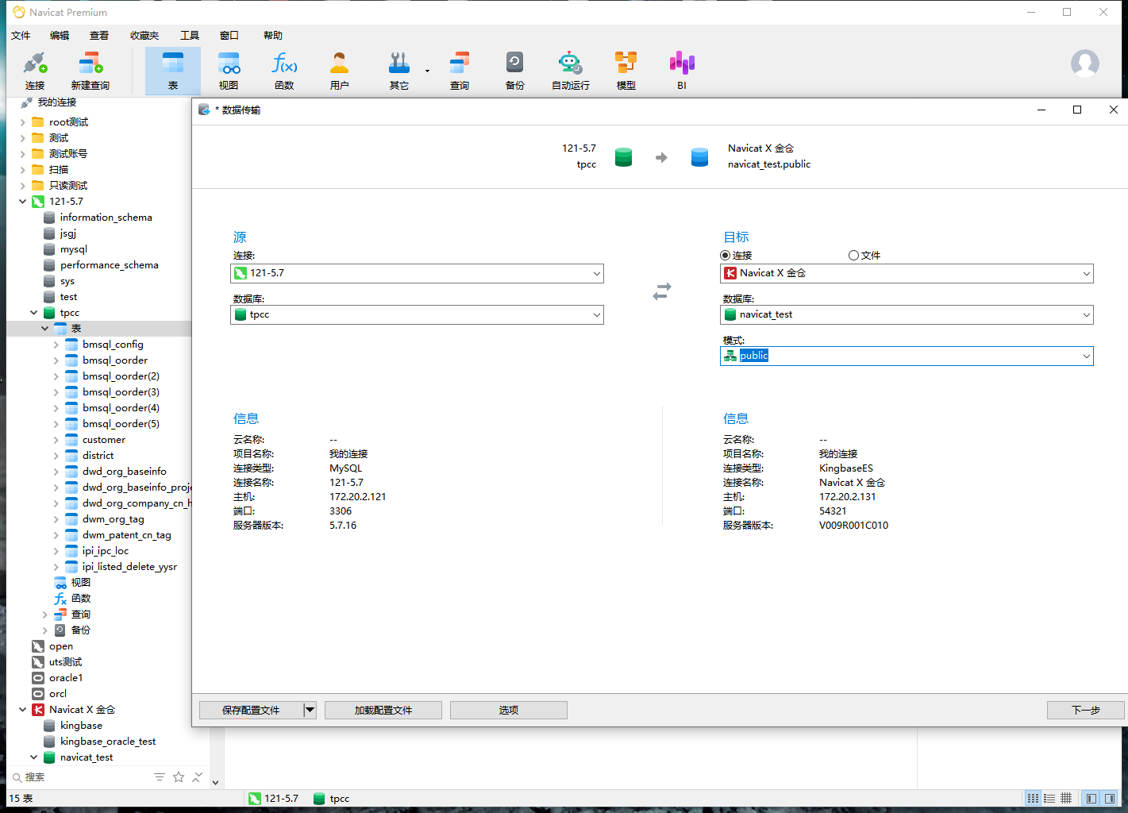Screen dimensions: 1128x813
Task: Click the navigation pane scrollbar down arrow
Action: (215, 782)
